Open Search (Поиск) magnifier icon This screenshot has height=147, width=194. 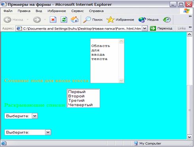[x=87, y=20]
